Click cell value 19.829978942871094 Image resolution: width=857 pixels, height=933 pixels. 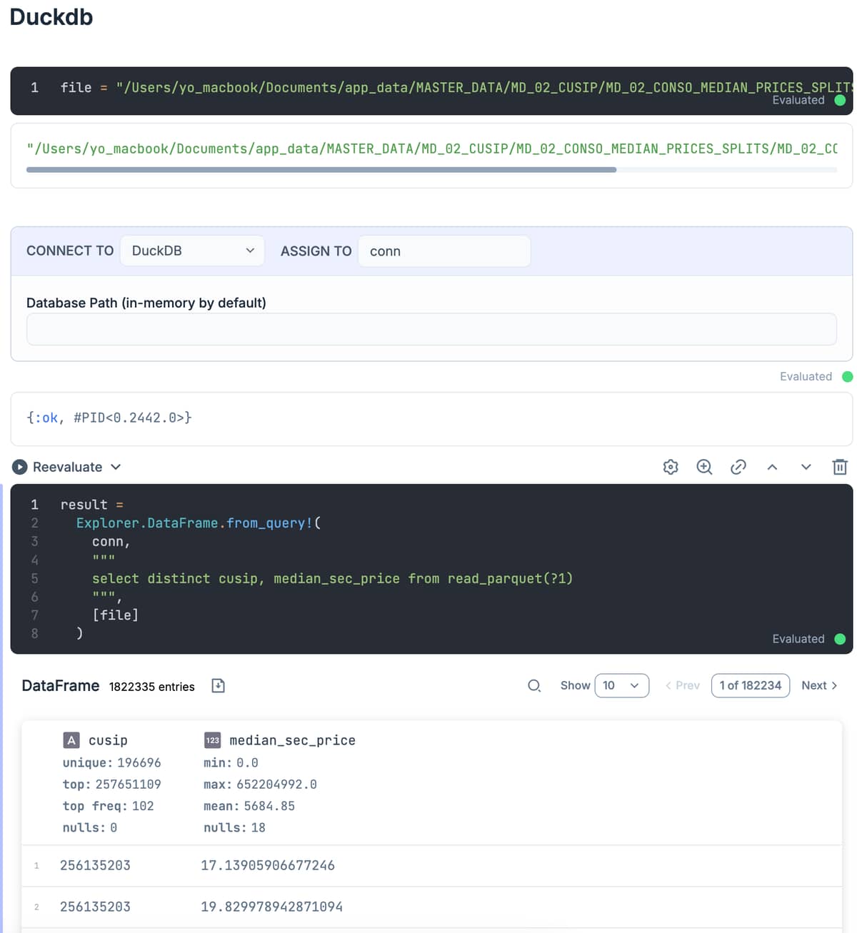pos(271,907)
